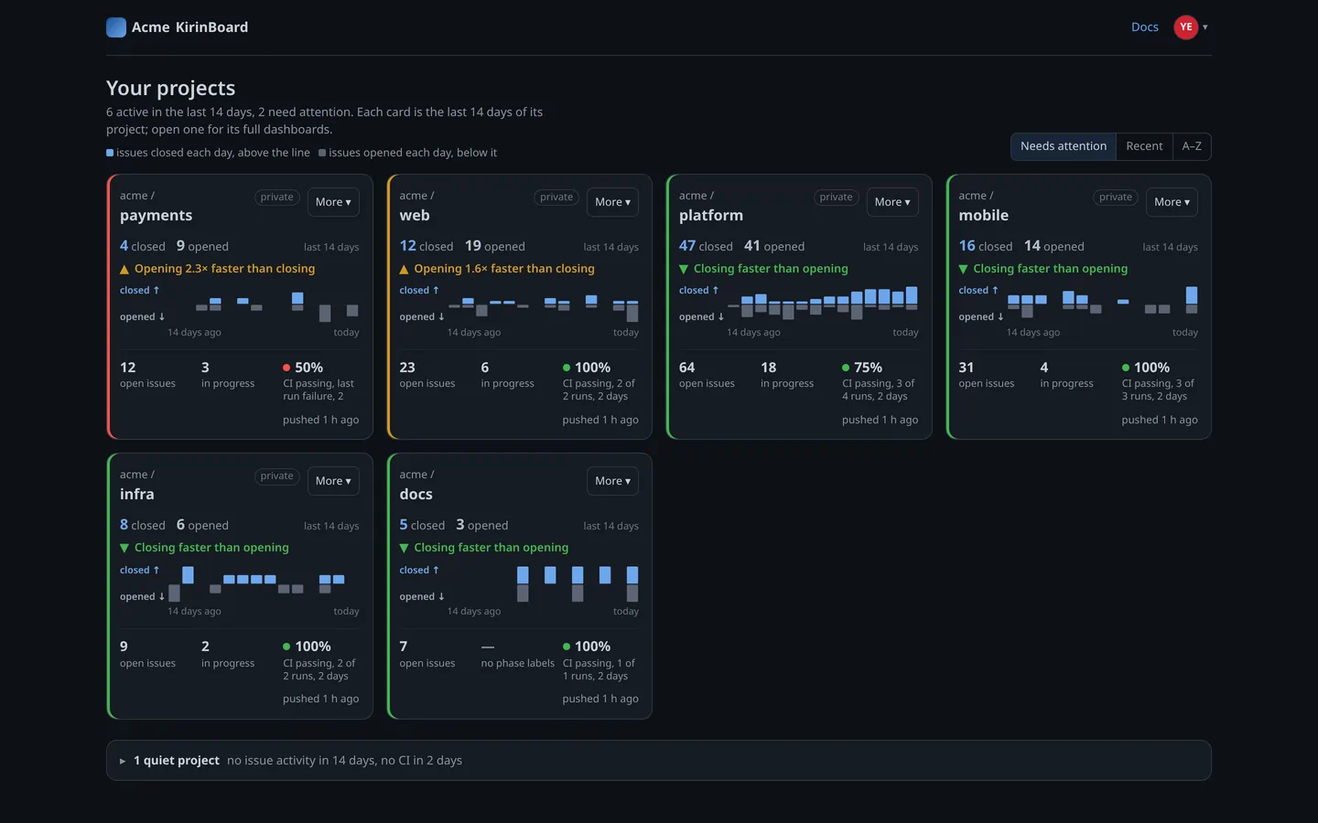Image resolution: width=1318 pixels, height=823 pixels.
Task: Switch to the Recent sort tab
Action: [1144, 146]
